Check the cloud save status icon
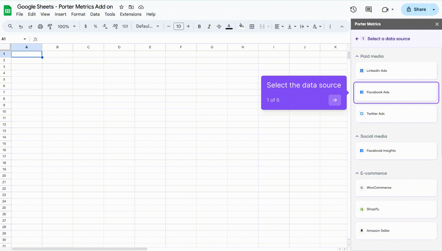This screenshot has width=442, height=251. [x=141, y=7]
